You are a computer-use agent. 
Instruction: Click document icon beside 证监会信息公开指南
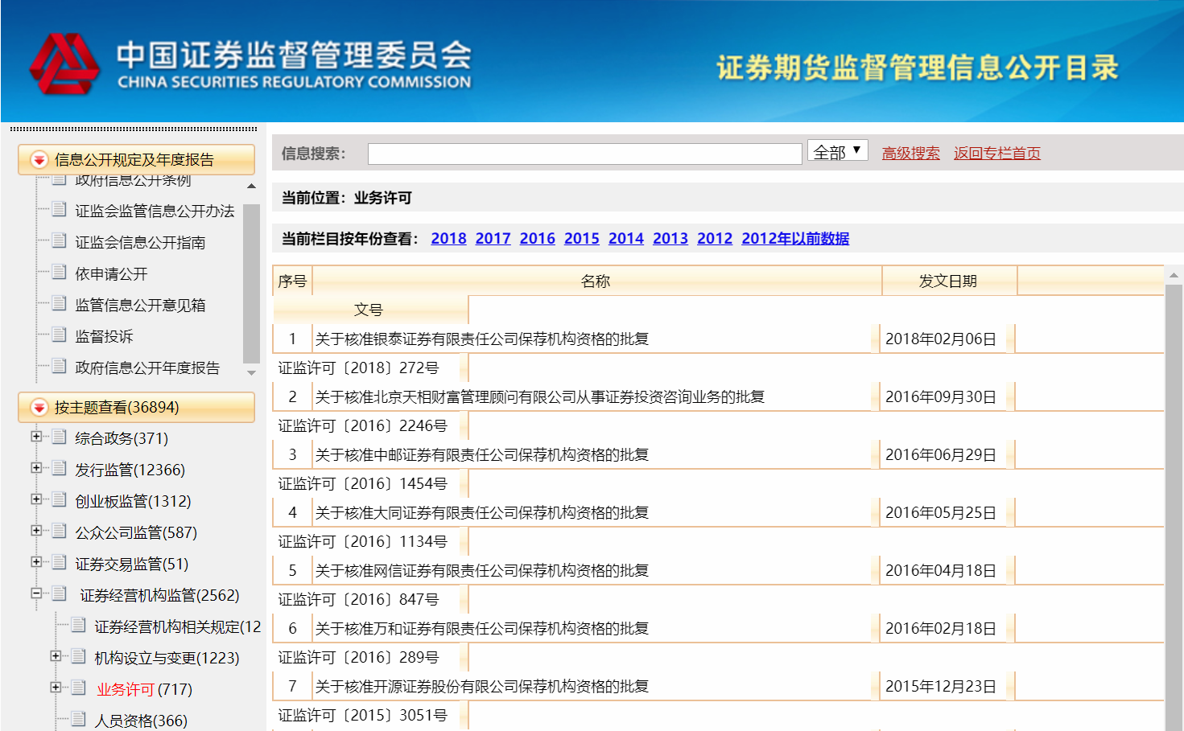(x=59, y=241)
